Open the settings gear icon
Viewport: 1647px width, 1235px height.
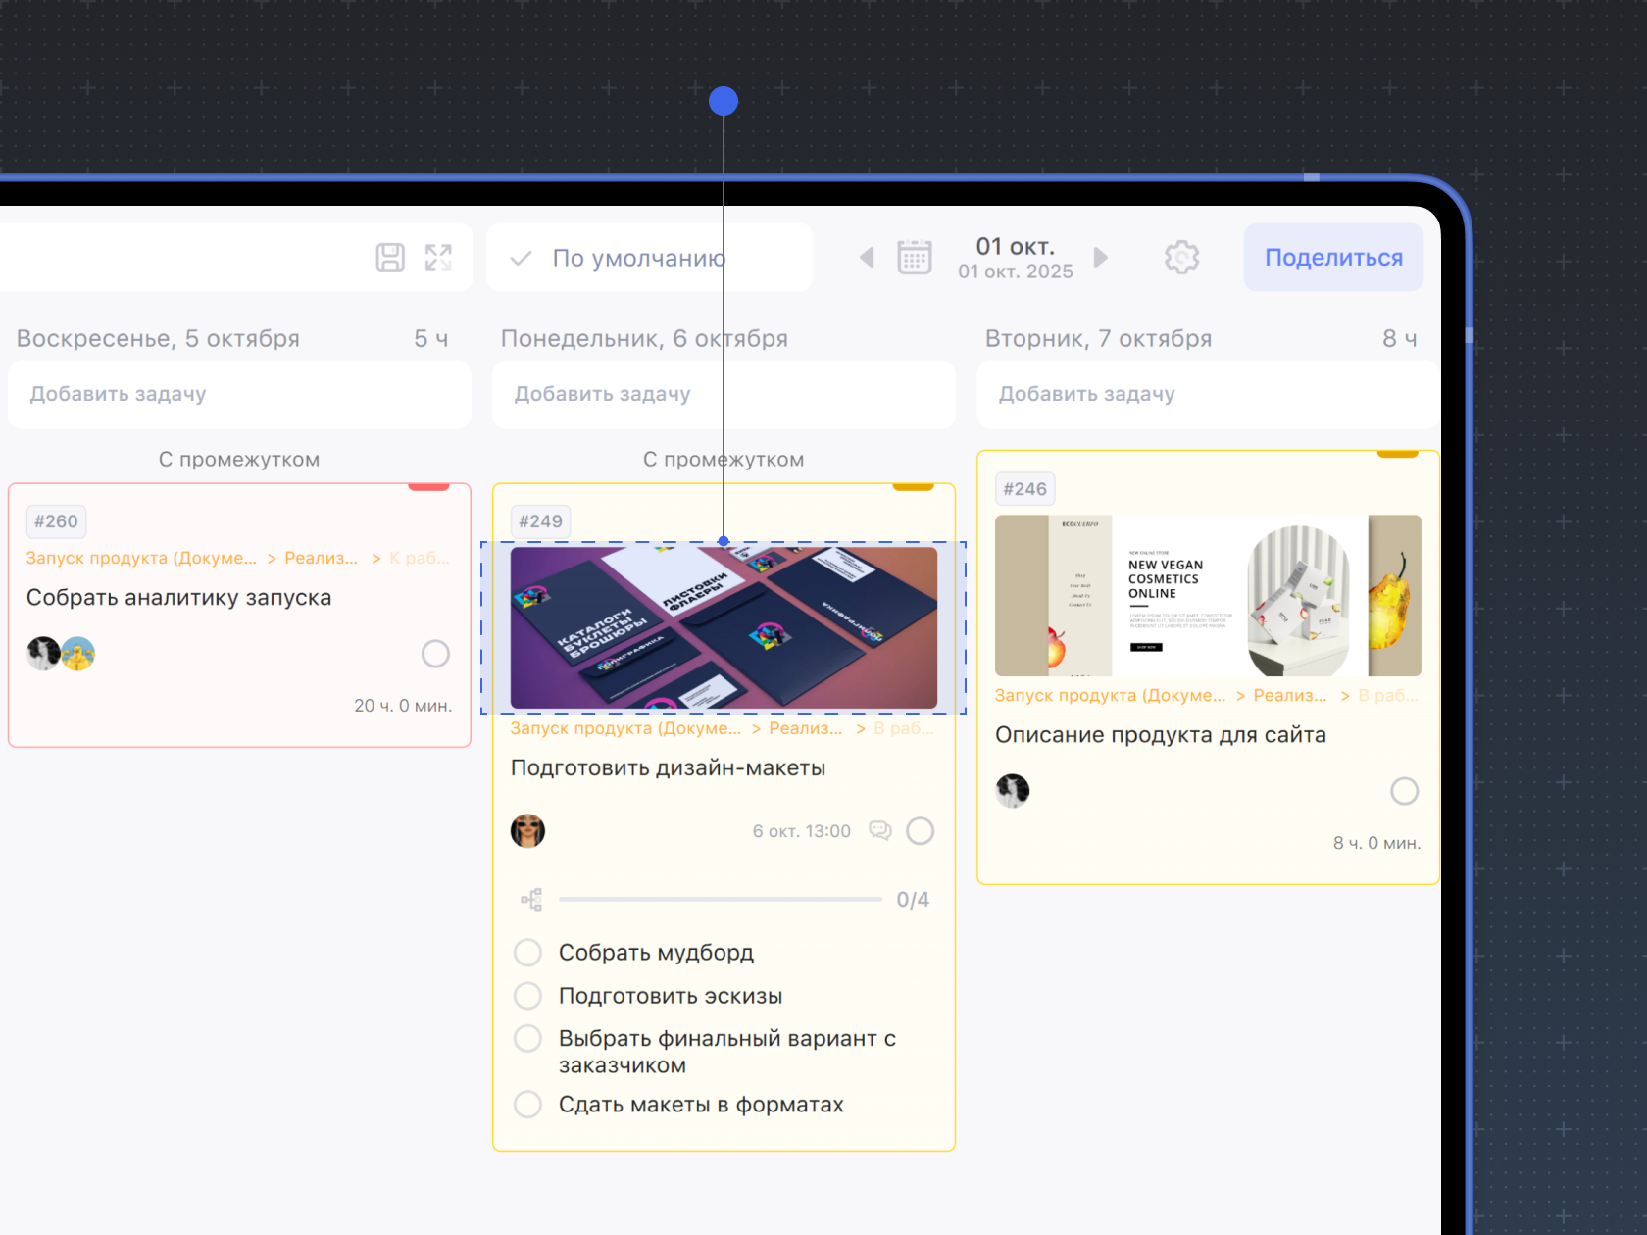coord(1181,258)
